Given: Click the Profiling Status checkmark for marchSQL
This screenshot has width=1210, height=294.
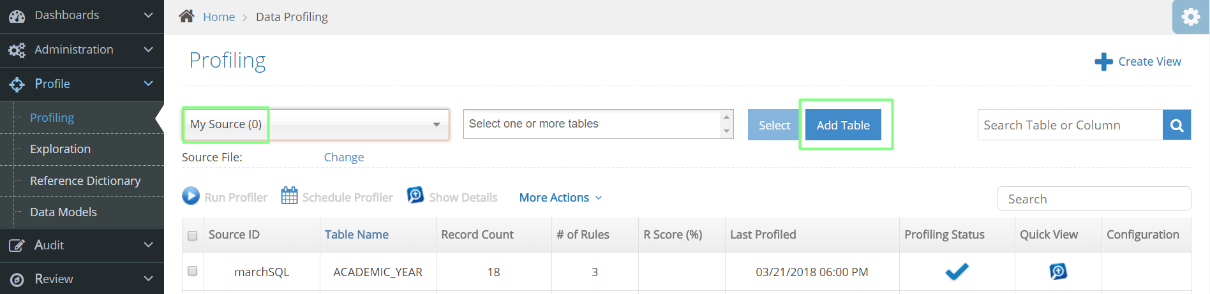Looking at the screenshot, I should tap(957, 272).
